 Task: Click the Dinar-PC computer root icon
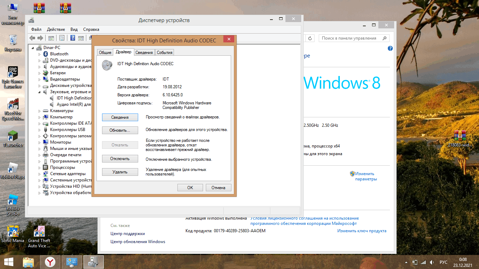pyautogui.click(x=39, y=48)
